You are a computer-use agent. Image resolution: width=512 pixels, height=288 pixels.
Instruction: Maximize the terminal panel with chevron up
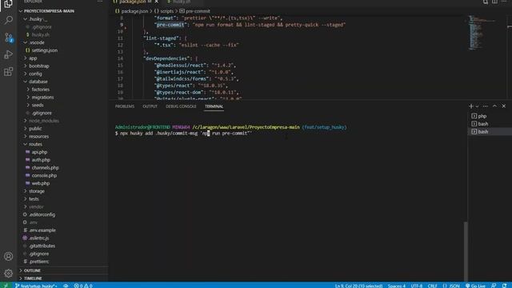pyautogui.click(x=494, y=106)
